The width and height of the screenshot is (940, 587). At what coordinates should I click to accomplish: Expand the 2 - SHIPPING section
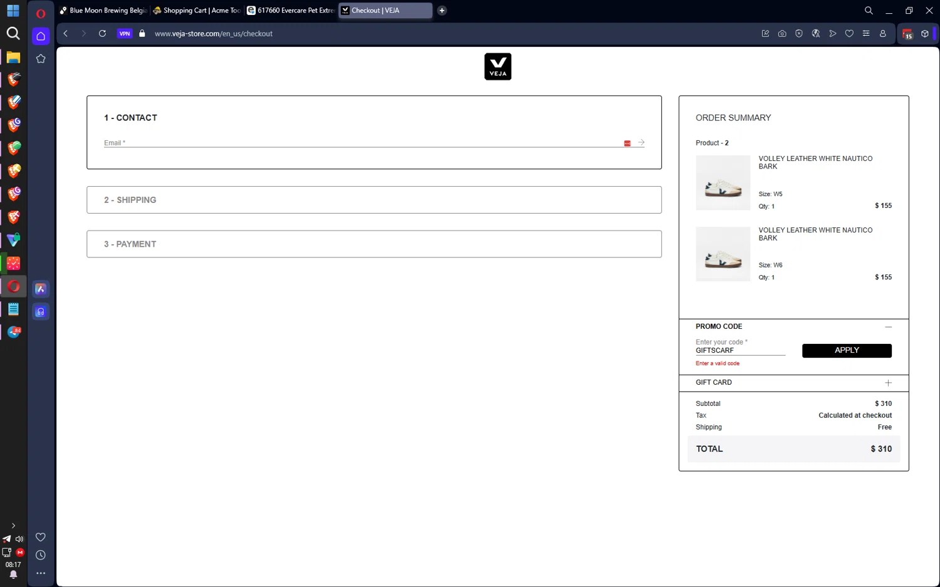tap(374, 200)
